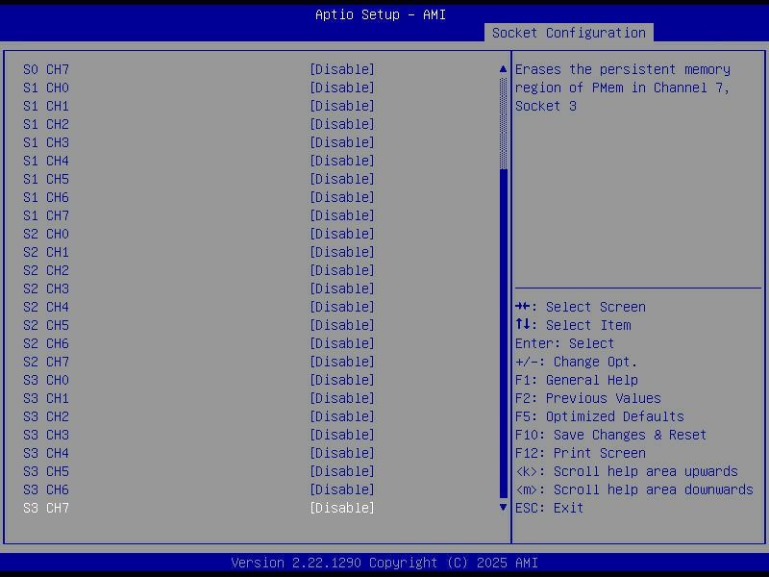Select the S3 CH0 row label
The image size is (769, 577).
[46, 380]
